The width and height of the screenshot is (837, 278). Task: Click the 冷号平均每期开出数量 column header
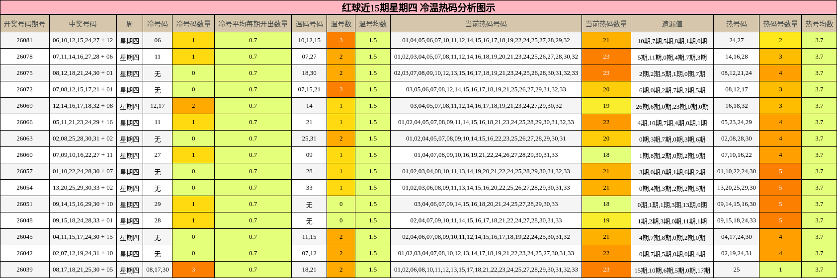click(253, 24)
